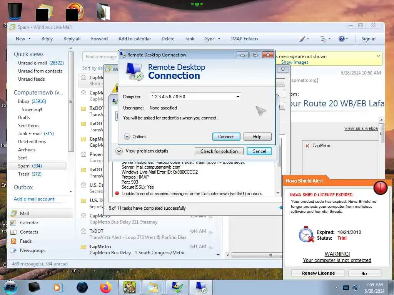This screenshot has width=394, height=295.
Task: Select Unread feeds quick view
Action: tap(32, 79)
